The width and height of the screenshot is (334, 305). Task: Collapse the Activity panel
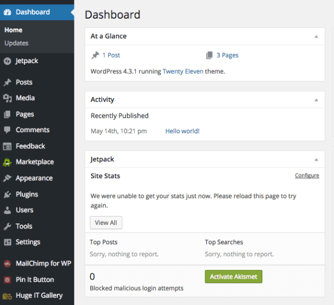316,100
